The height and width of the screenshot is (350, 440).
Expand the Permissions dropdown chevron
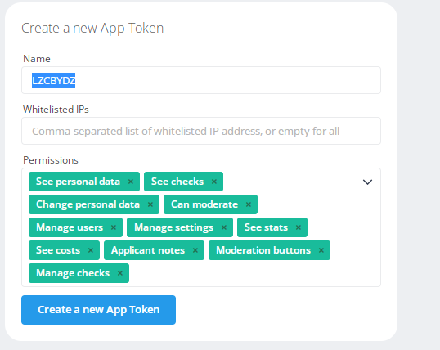(367, 182)
